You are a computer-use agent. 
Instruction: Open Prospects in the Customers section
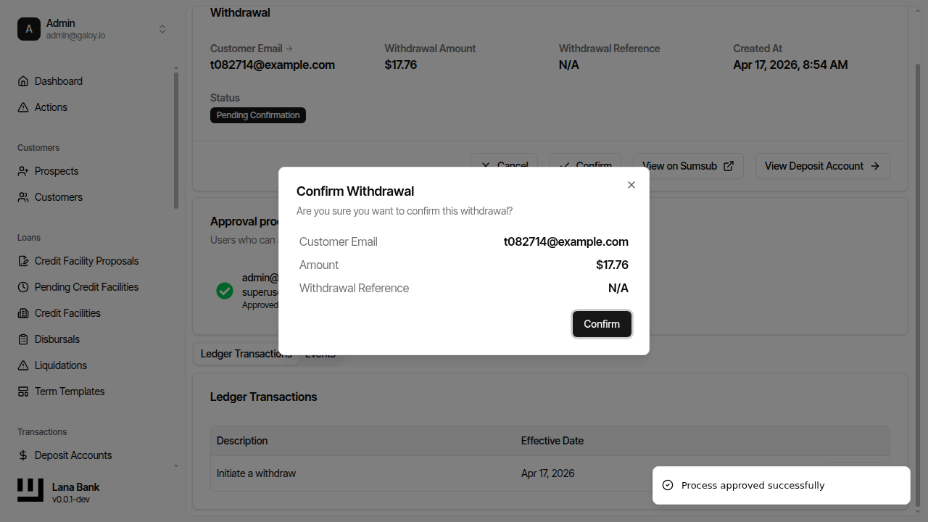56,170
